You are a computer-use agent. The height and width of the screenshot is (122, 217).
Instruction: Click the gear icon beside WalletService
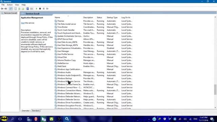[x=56, y=63]
